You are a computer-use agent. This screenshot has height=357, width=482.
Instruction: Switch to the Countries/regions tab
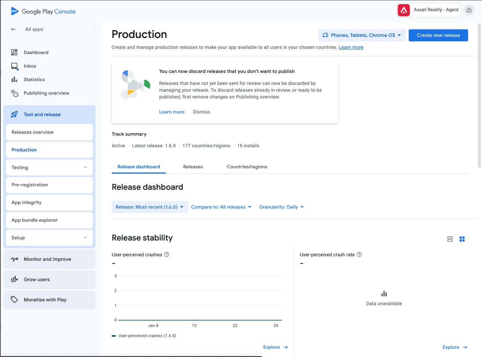click(247, 167)
